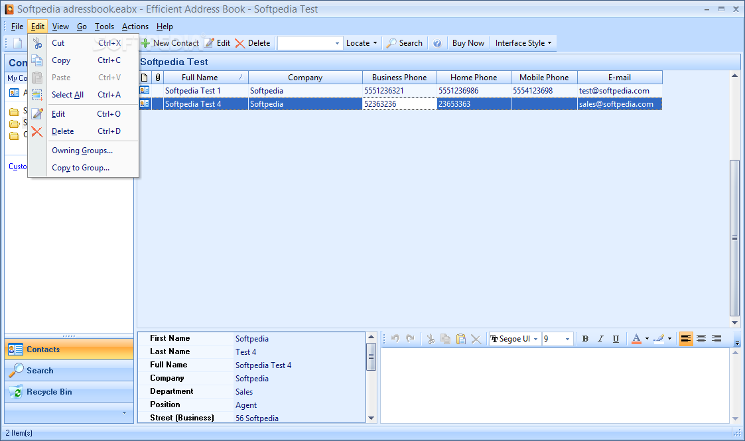The height and width of the screenshot is (441, 745).
Task: Open the Actions menu
Action: click(135, 27)
